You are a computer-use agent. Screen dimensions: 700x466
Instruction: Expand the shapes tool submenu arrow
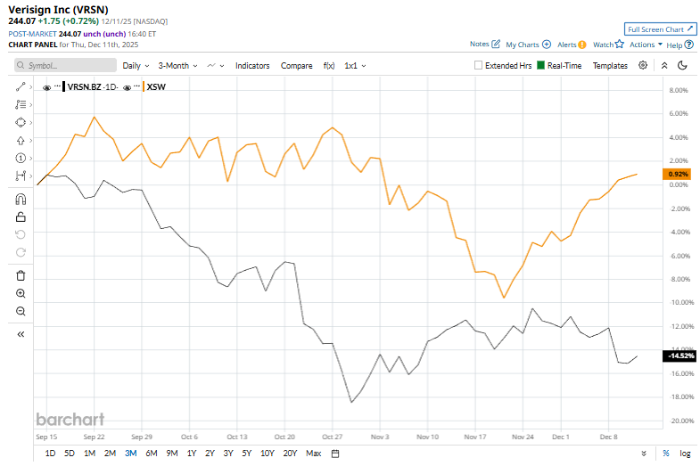pos(31,123)
